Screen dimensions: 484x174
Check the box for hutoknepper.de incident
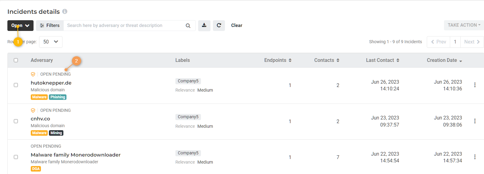point(16,85)
